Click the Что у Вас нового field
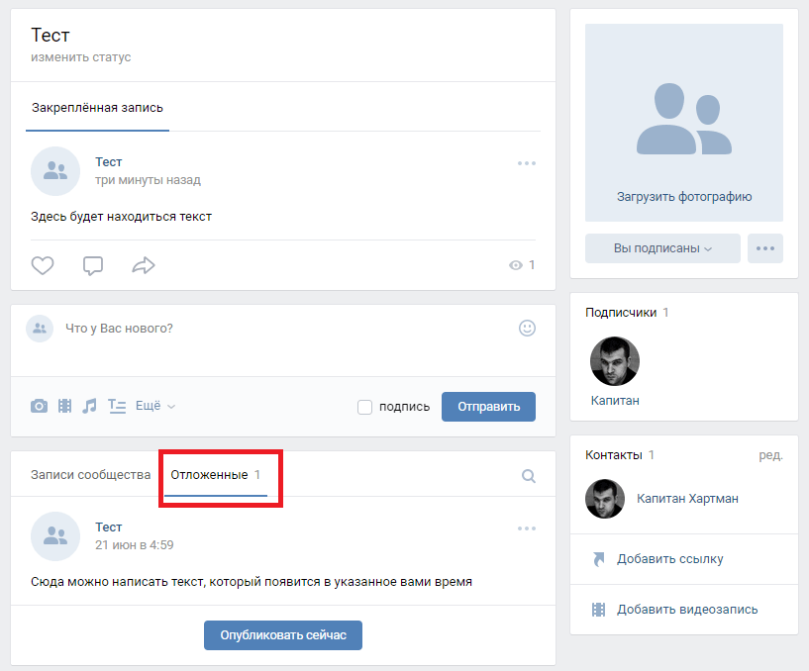The image size is (809, 671). (x=277, y=328)
